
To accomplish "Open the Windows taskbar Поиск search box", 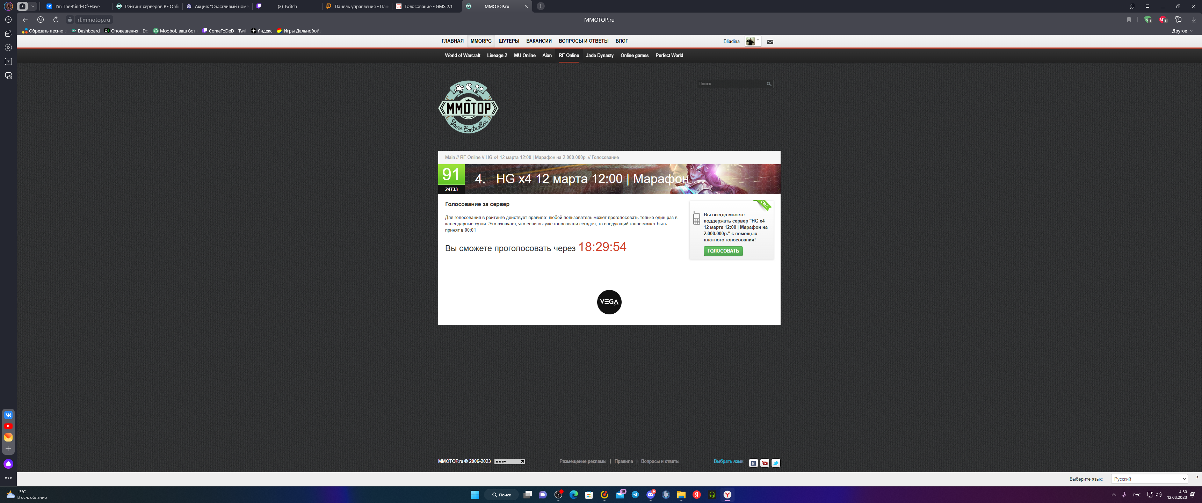I will pos(501,495).
